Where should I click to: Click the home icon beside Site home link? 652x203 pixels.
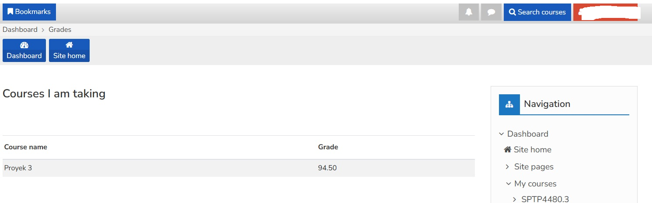click(508, 150)
